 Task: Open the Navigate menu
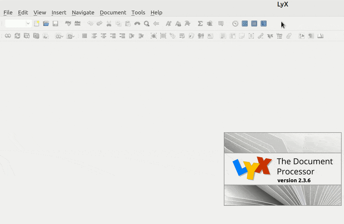click(83, 12)
